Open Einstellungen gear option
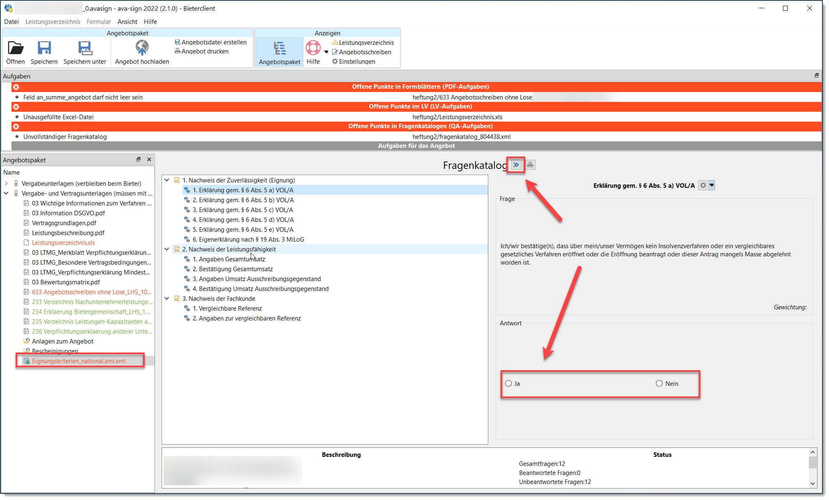Screen dimensions: 829x500 354,62
